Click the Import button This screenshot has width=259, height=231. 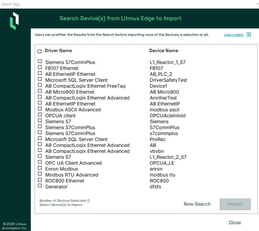[x=235, y=204]
